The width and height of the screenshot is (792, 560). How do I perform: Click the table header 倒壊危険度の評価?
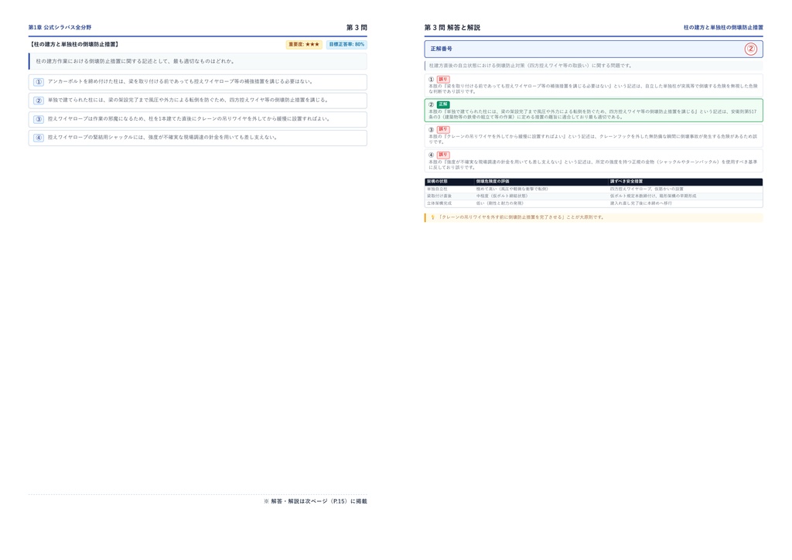coord(493,181)
